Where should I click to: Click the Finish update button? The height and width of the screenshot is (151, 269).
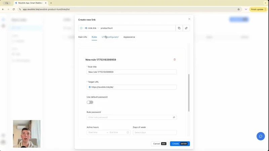click(x=258, y=9)
